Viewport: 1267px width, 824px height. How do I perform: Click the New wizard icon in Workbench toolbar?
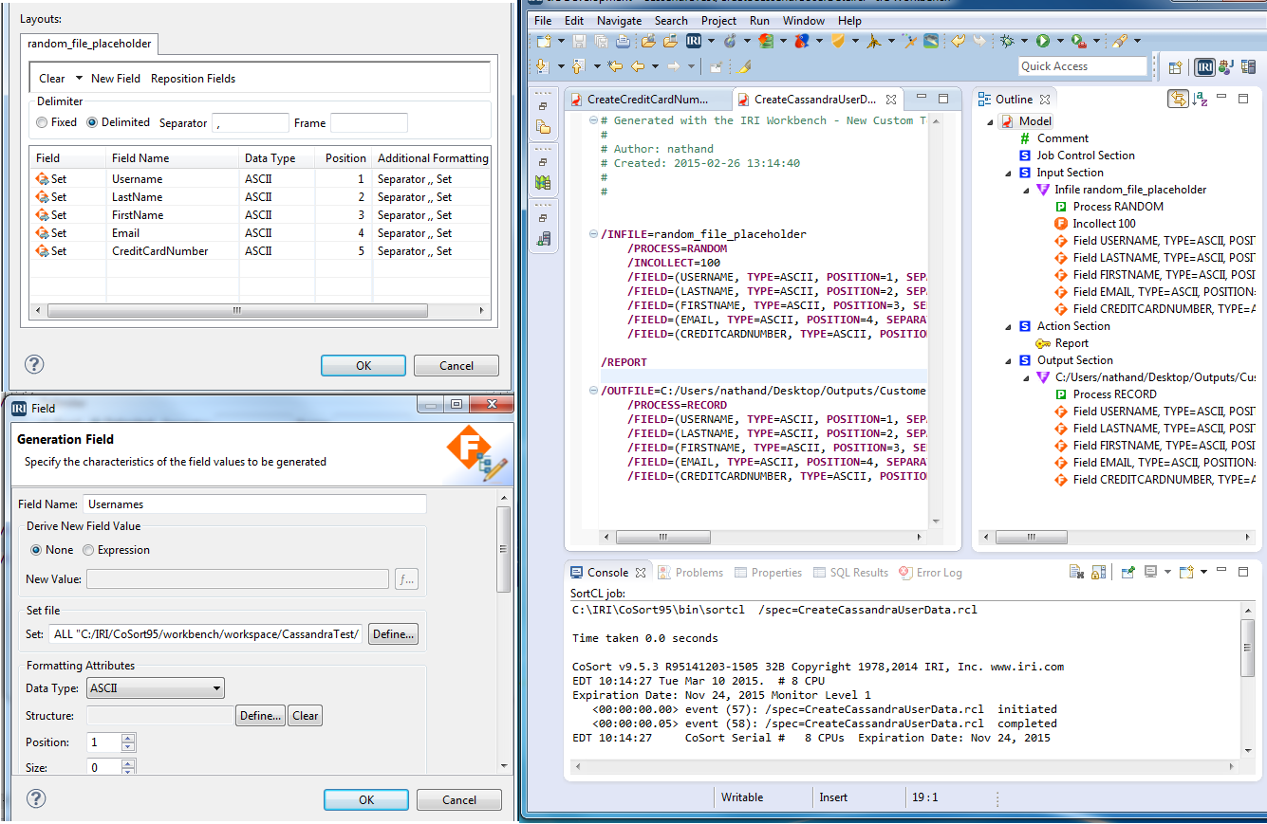tap(543, 41)
